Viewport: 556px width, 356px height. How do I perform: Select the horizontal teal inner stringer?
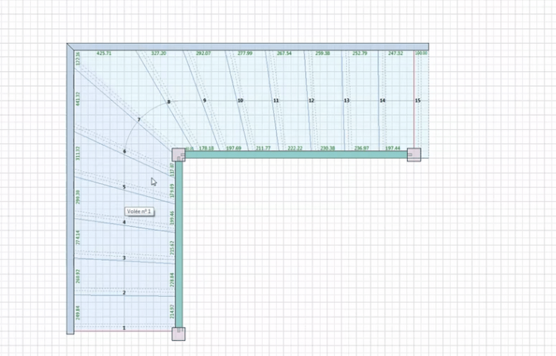(x=296, y=154)
